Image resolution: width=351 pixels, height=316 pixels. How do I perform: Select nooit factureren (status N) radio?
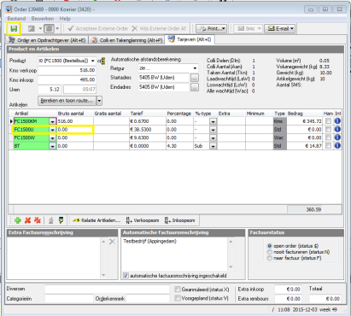[x=269, y=252]
